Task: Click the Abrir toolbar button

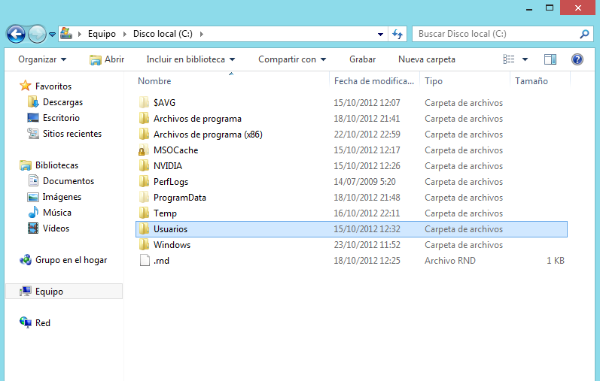Action: 107,59
